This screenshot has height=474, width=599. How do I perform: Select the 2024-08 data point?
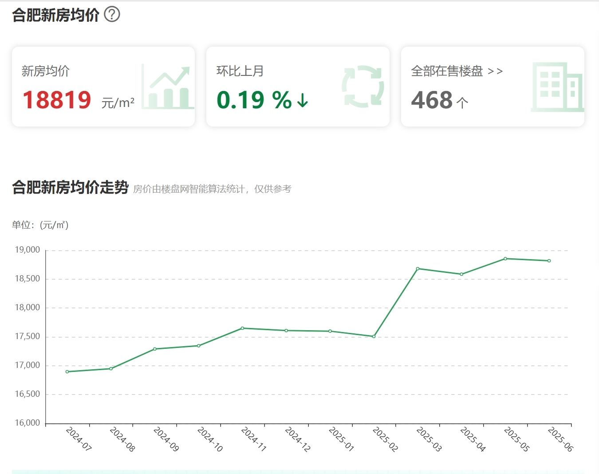(x=111, y=368)
